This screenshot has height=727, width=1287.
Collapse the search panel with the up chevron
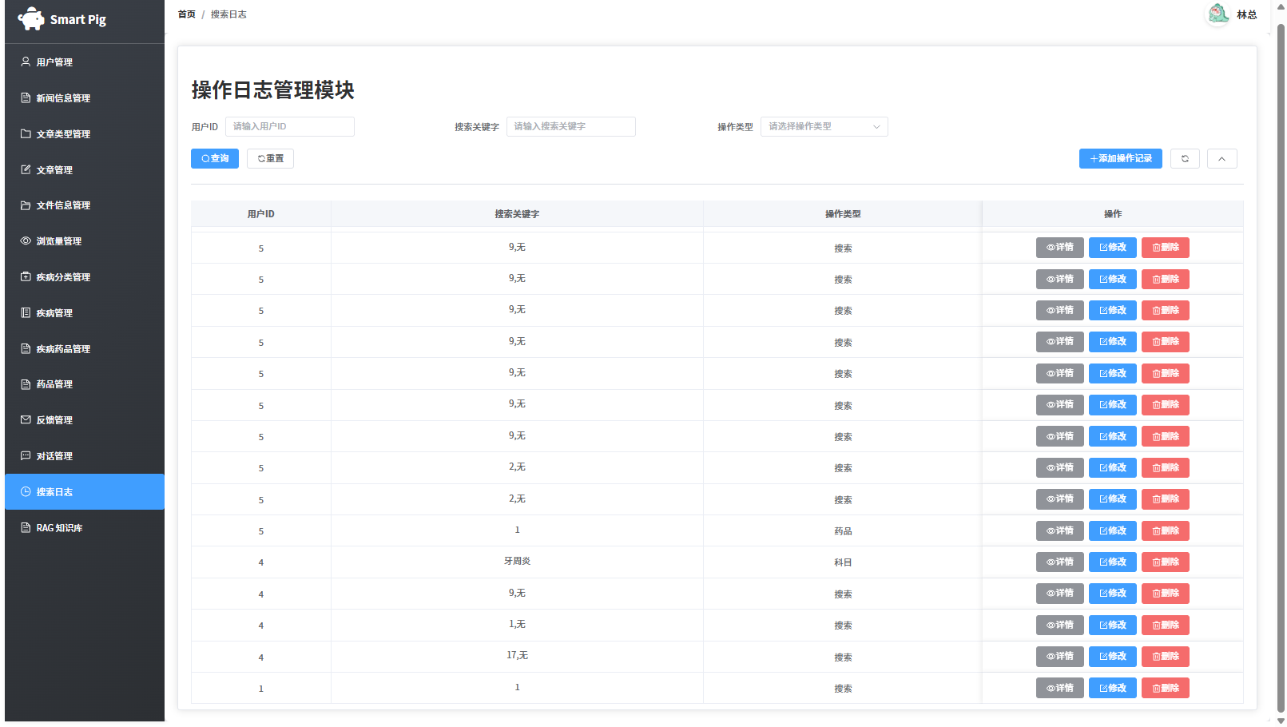1221,159
